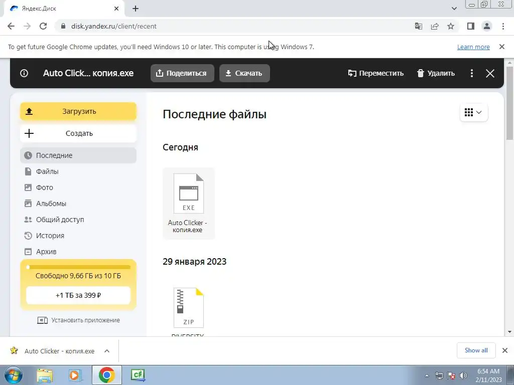This screenshot has width=514, height=385.
Task: Bookmark this page with star icon
Action: click(451, 26)
